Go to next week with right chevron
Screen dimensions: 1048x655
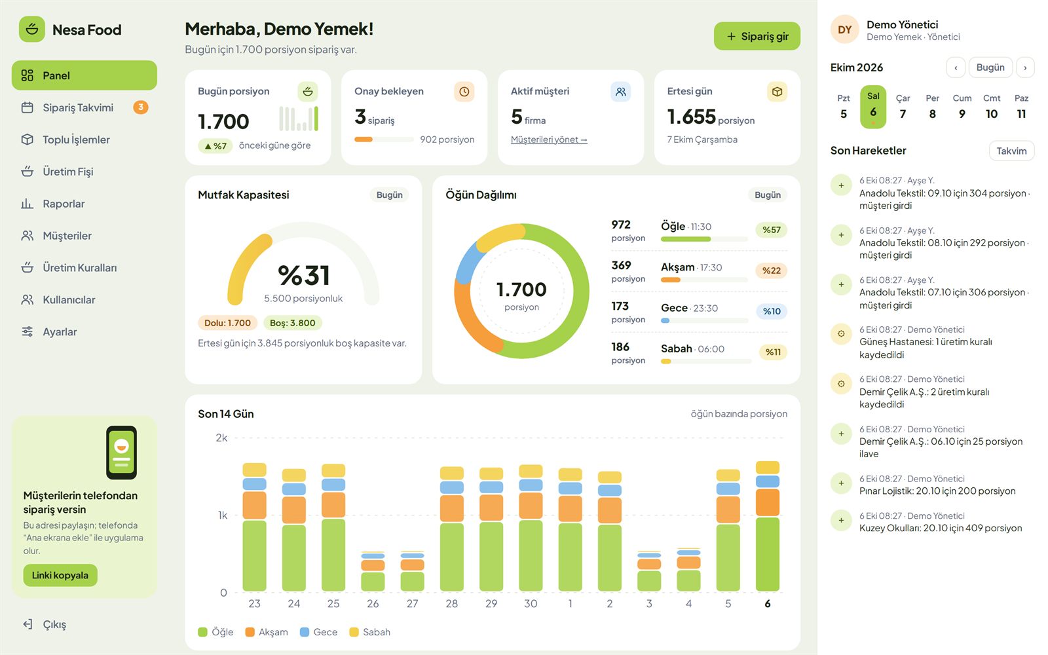(x=1025, y=67)
